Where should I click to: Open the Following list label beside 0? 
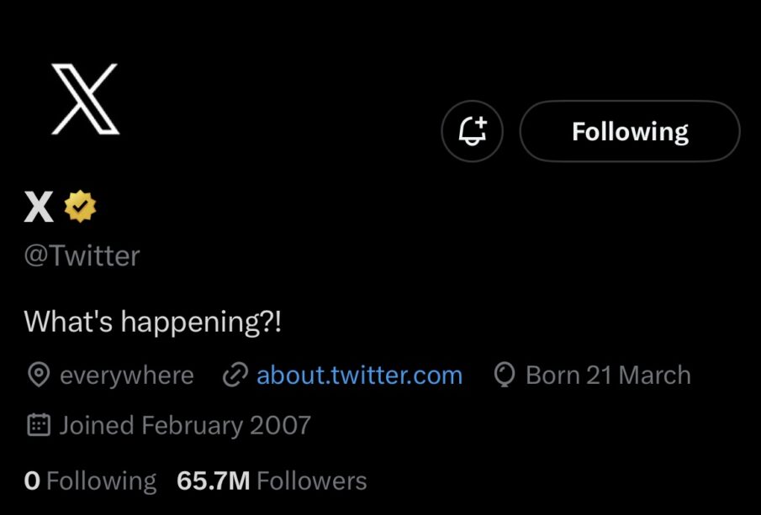pos(101,481)
